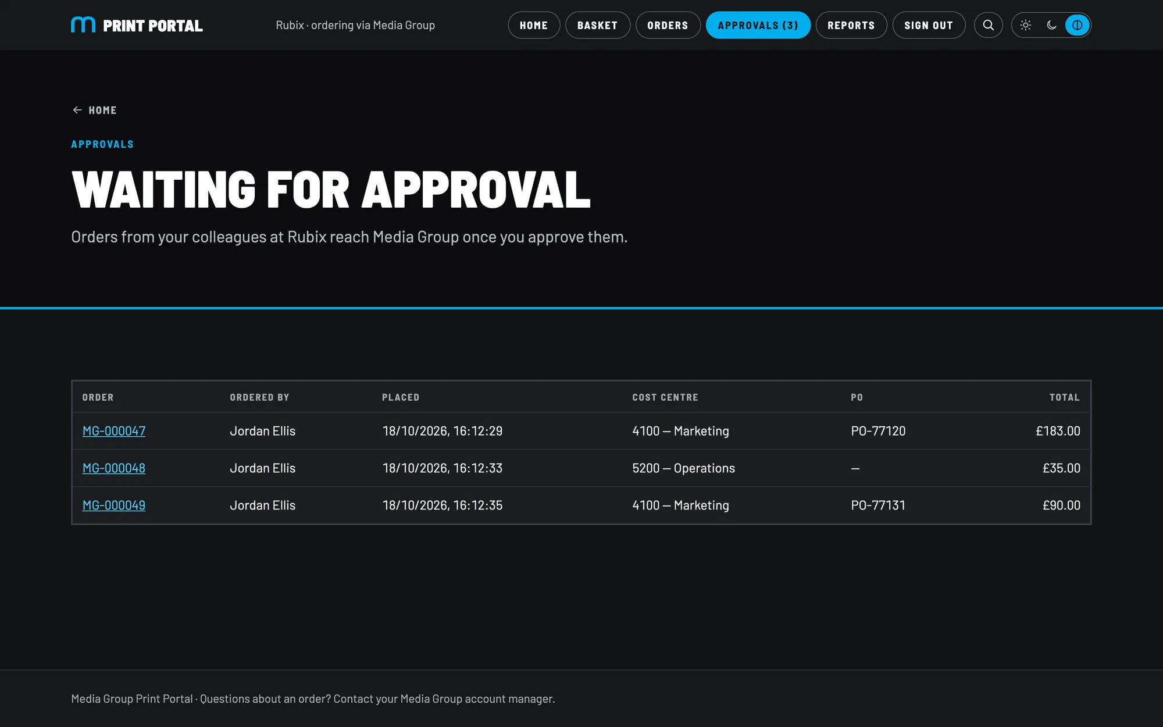Click the 5200 — Operations cost centre

tap(683, 468)
